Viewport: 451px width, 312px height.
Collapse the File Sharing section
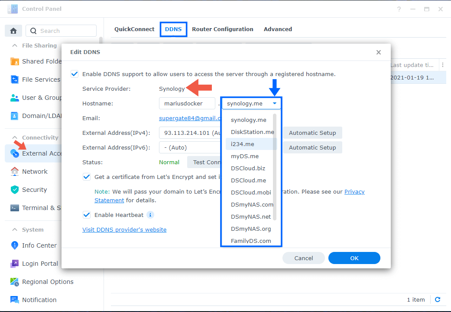pos(15,46)
